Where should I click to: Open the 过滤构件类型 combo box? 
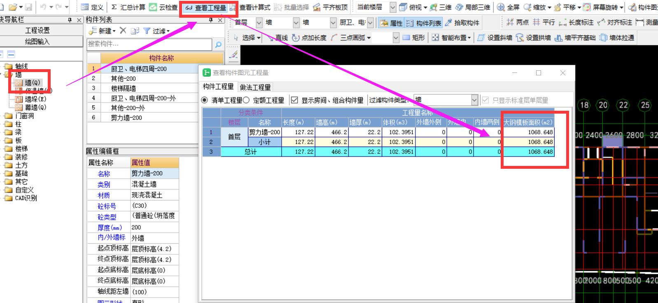(446, 100)
